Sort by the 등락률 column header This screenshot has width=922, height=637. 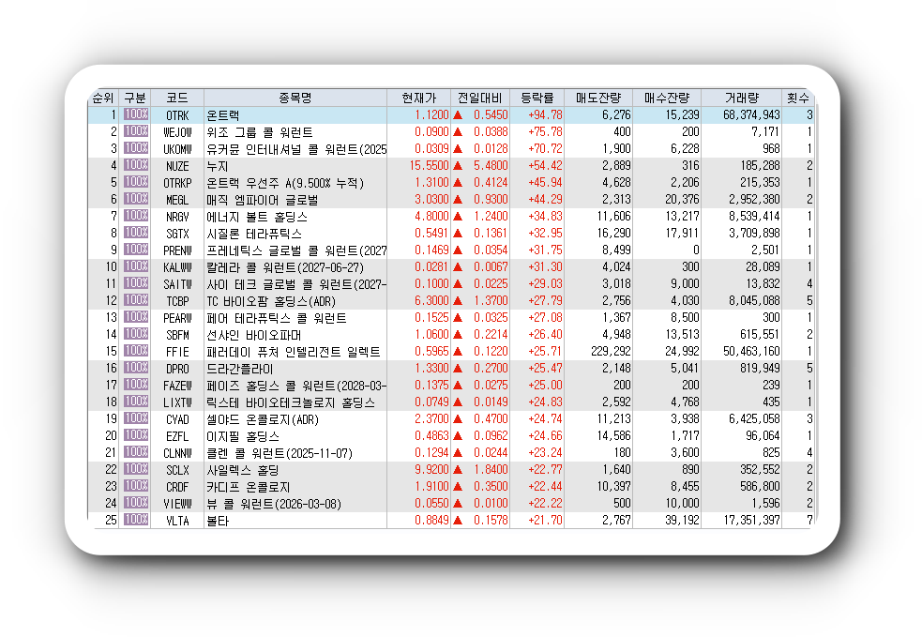pyautogui.click(x=537, y=98)
